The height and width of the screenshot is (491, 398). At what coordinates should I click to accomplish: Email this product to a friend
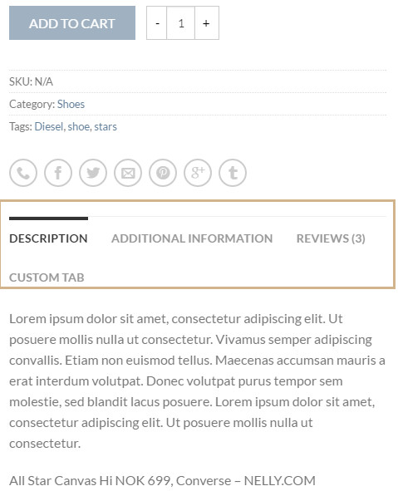128,173
